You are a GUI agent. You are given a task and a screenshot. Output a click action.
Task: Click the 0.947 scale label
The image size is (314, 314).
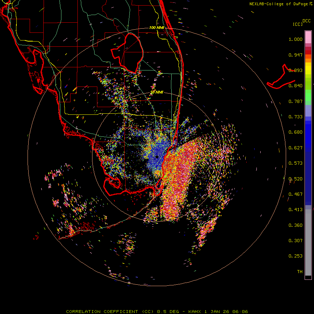pos(296,55)
